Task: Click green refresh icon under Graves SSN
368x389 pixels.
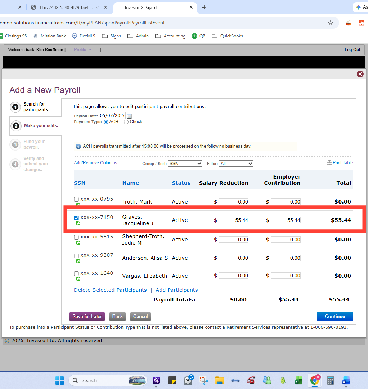Action: coord(78,223)
